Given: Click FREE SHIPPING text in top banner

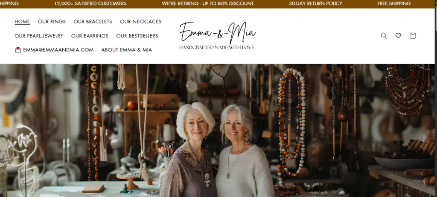Looking at the screenshot, I should 394,3.
